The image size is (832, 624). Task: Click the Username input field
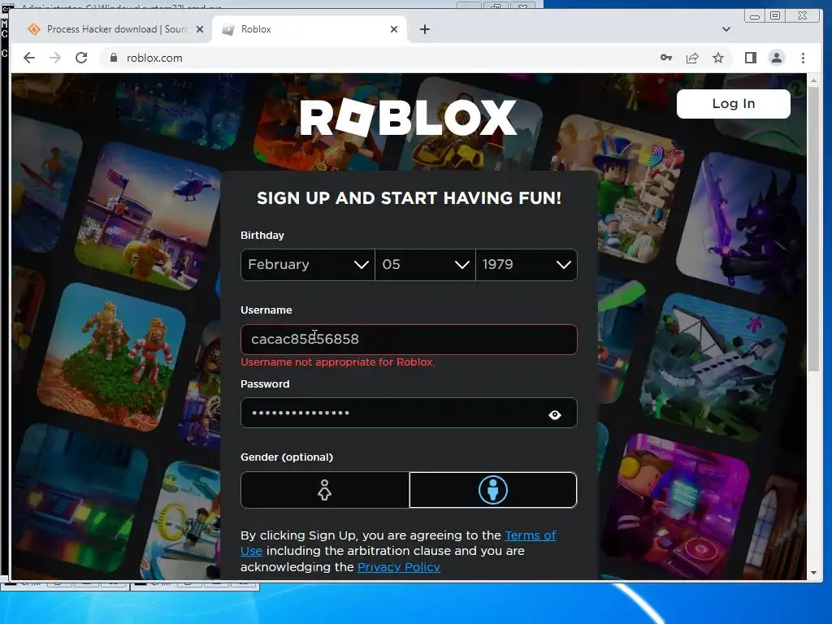(409, 339)
